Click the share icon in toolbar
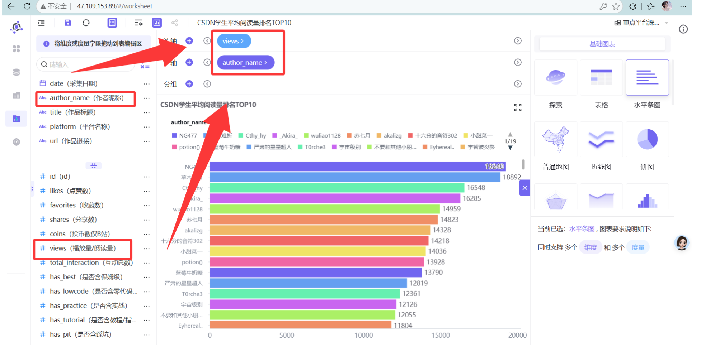 coord(175,23)
